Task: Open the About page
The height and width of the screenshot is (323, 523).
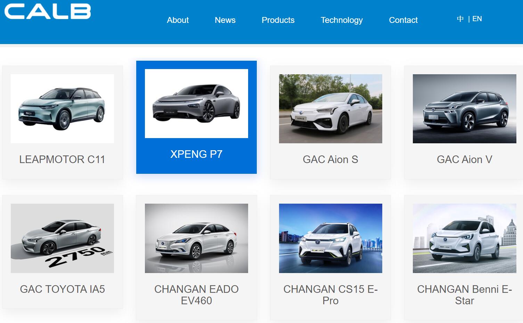Action: (x=178, y=20)
